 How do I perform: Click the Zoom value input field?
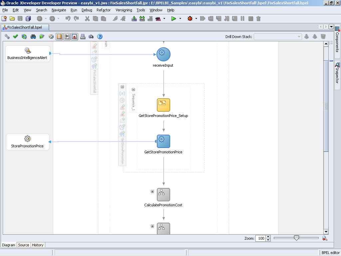tap(261, 238)
